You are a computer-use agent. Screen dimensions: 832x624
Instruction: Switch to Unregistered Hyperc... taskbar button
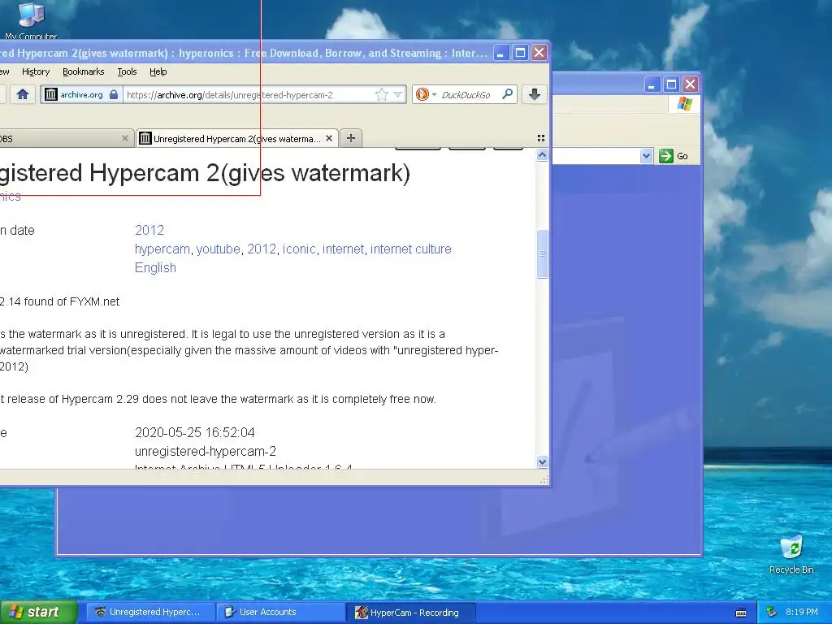150,612
